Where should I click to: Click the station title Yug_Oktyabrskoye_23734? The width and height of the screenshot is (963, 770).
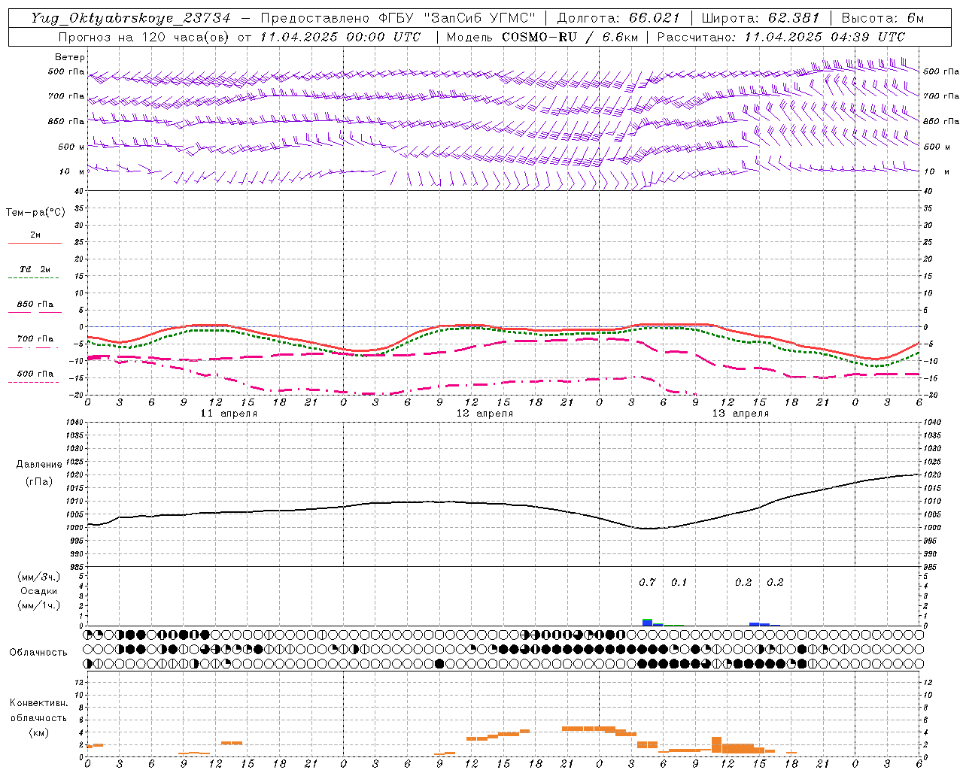point(131,18)
